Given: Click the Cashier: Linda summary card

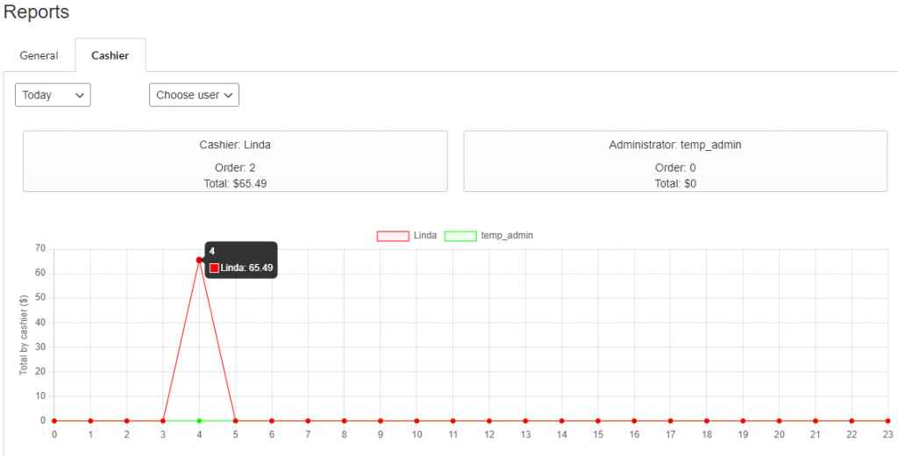Looking at the screenshot, I should tap(235, 161).
